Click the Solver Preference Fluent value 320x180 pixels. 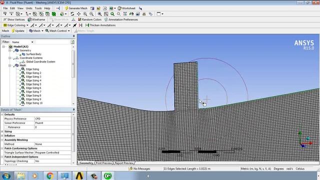tap(52, 123)
